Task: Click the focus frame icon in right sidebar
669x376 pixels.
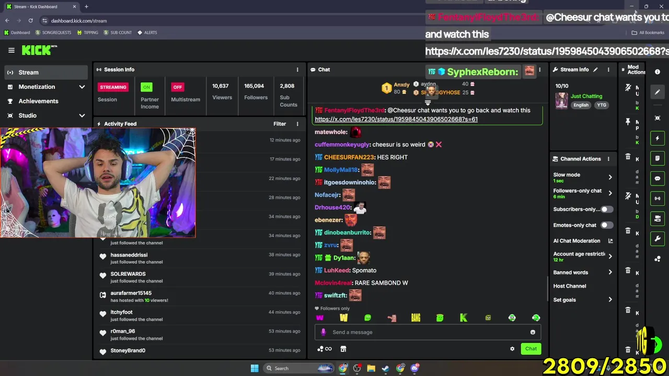Action: (658, 118)
